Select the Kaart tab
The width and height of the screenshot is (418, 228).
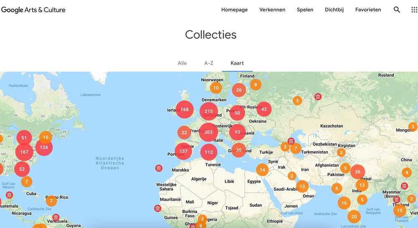pos(237,63)
